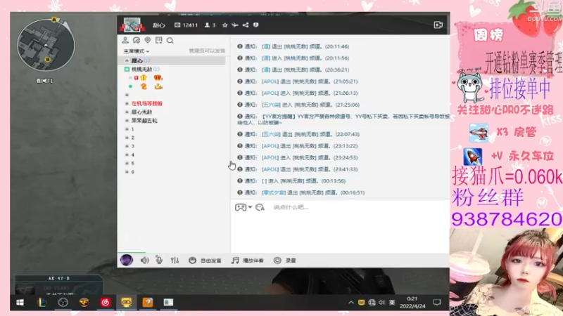563x316 pixels.
Task: Open sub-channel 2 in the list
Action: coord(132,138)
